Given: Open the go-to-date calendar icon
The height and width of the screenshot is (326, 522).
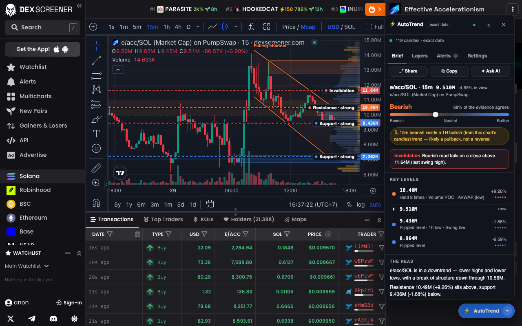Looking at the screenshot, I should pyautogui.click(x=210, y=204).
